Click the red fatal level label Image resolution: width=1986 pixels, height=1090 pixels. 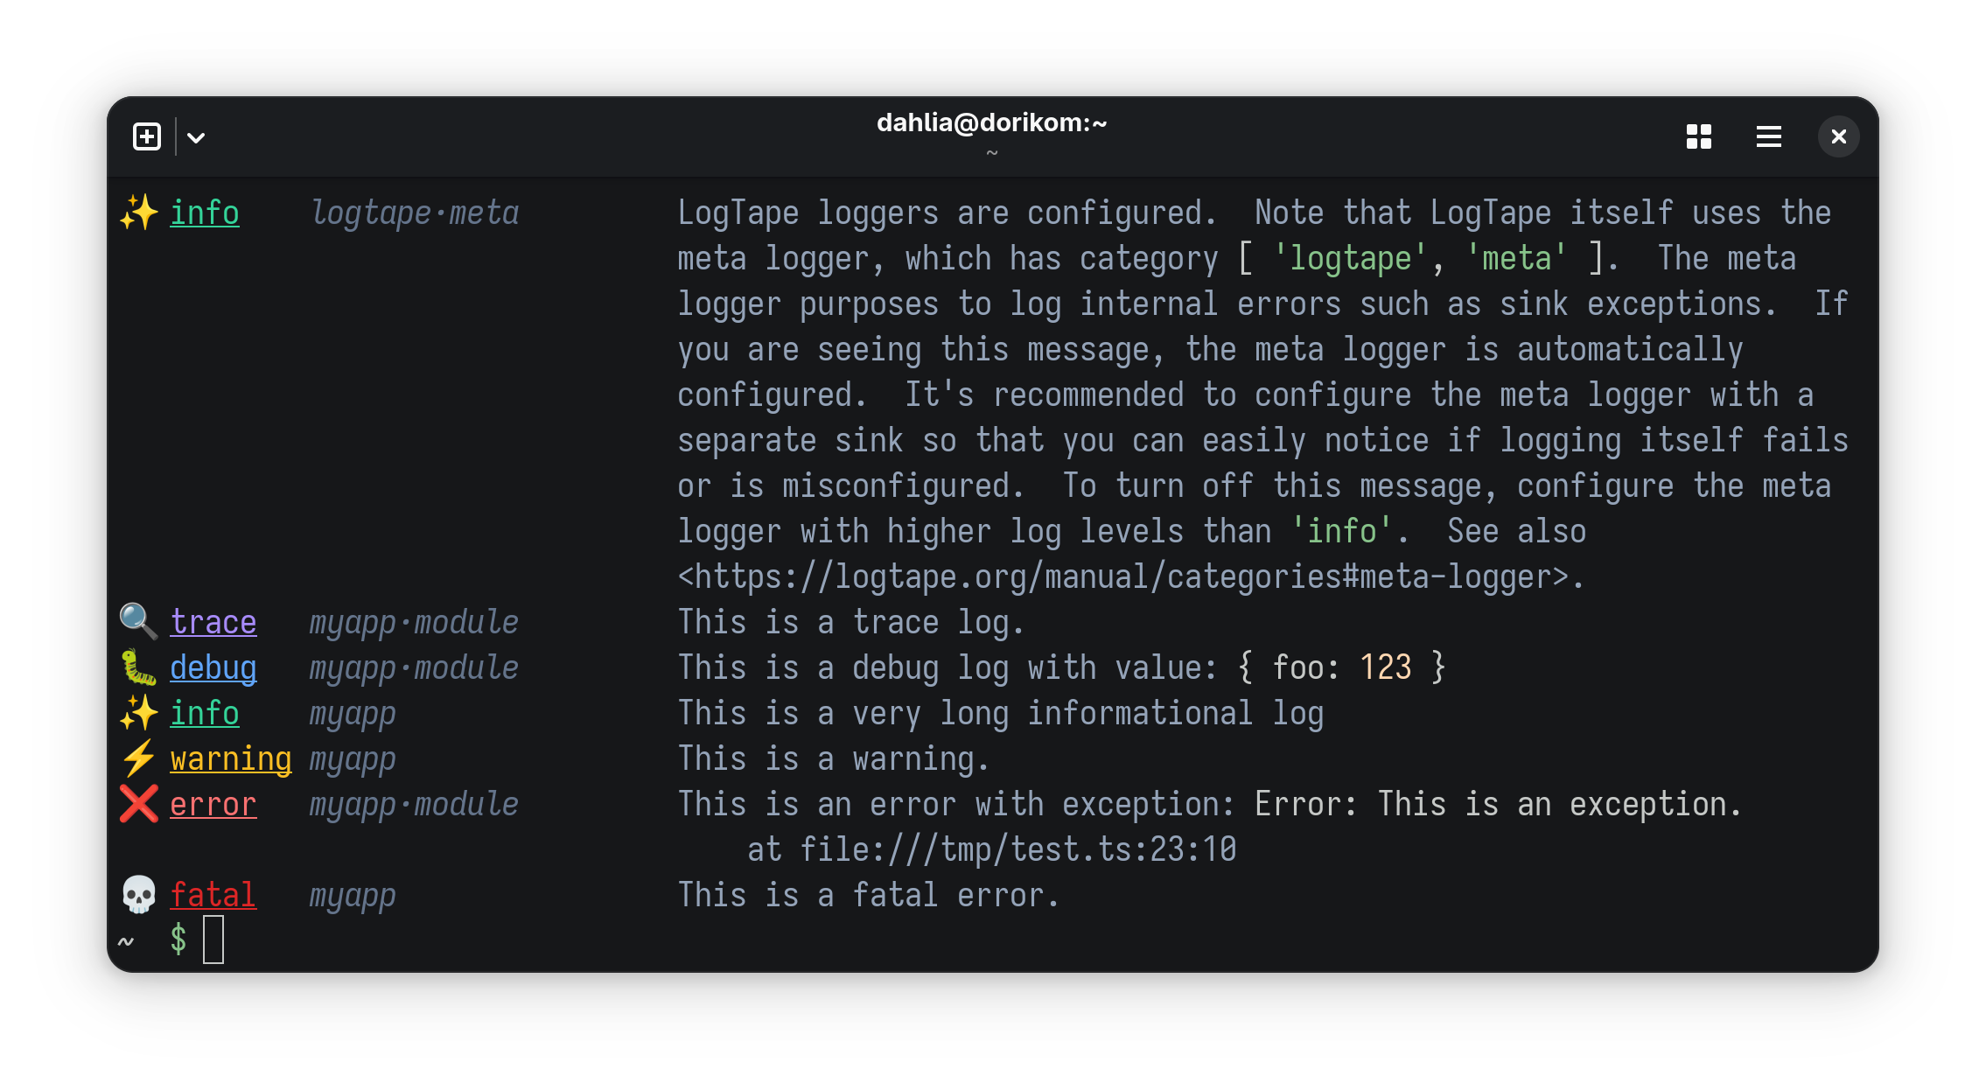tap(213, 895)
